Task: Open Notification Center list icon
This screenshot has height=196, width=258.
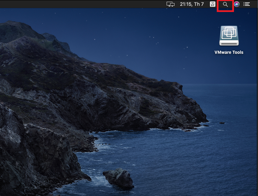Action: pyautogui.click(x=246, y=4)
